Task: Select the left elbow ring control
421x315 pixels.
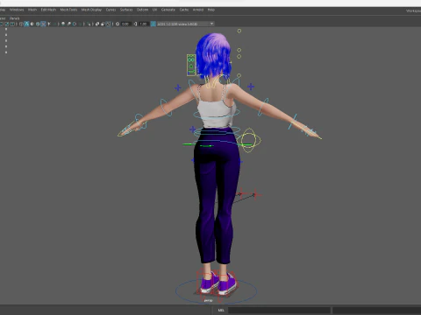Action: click(165, 108)
